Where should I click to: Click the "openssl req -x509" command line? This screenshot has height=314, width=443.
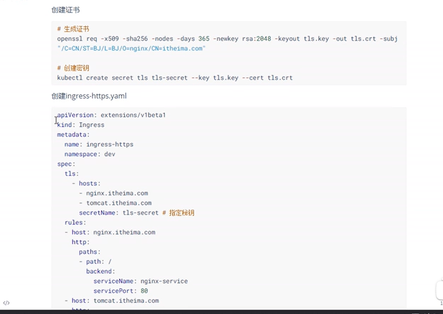(x=228, y=39)
